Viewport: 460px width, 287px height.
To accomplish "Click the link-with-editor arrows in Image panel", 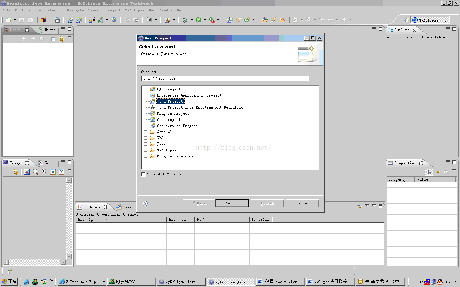I will point(15,172).
